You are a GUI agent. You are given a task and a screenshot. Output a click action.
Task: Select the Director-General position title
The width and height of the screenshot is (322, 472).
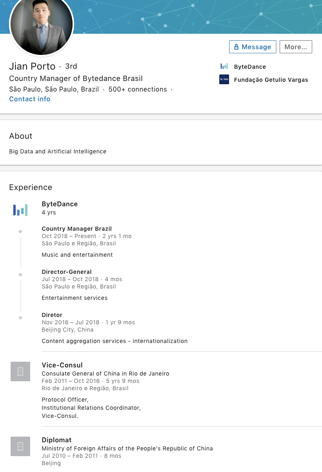point(66,272)
